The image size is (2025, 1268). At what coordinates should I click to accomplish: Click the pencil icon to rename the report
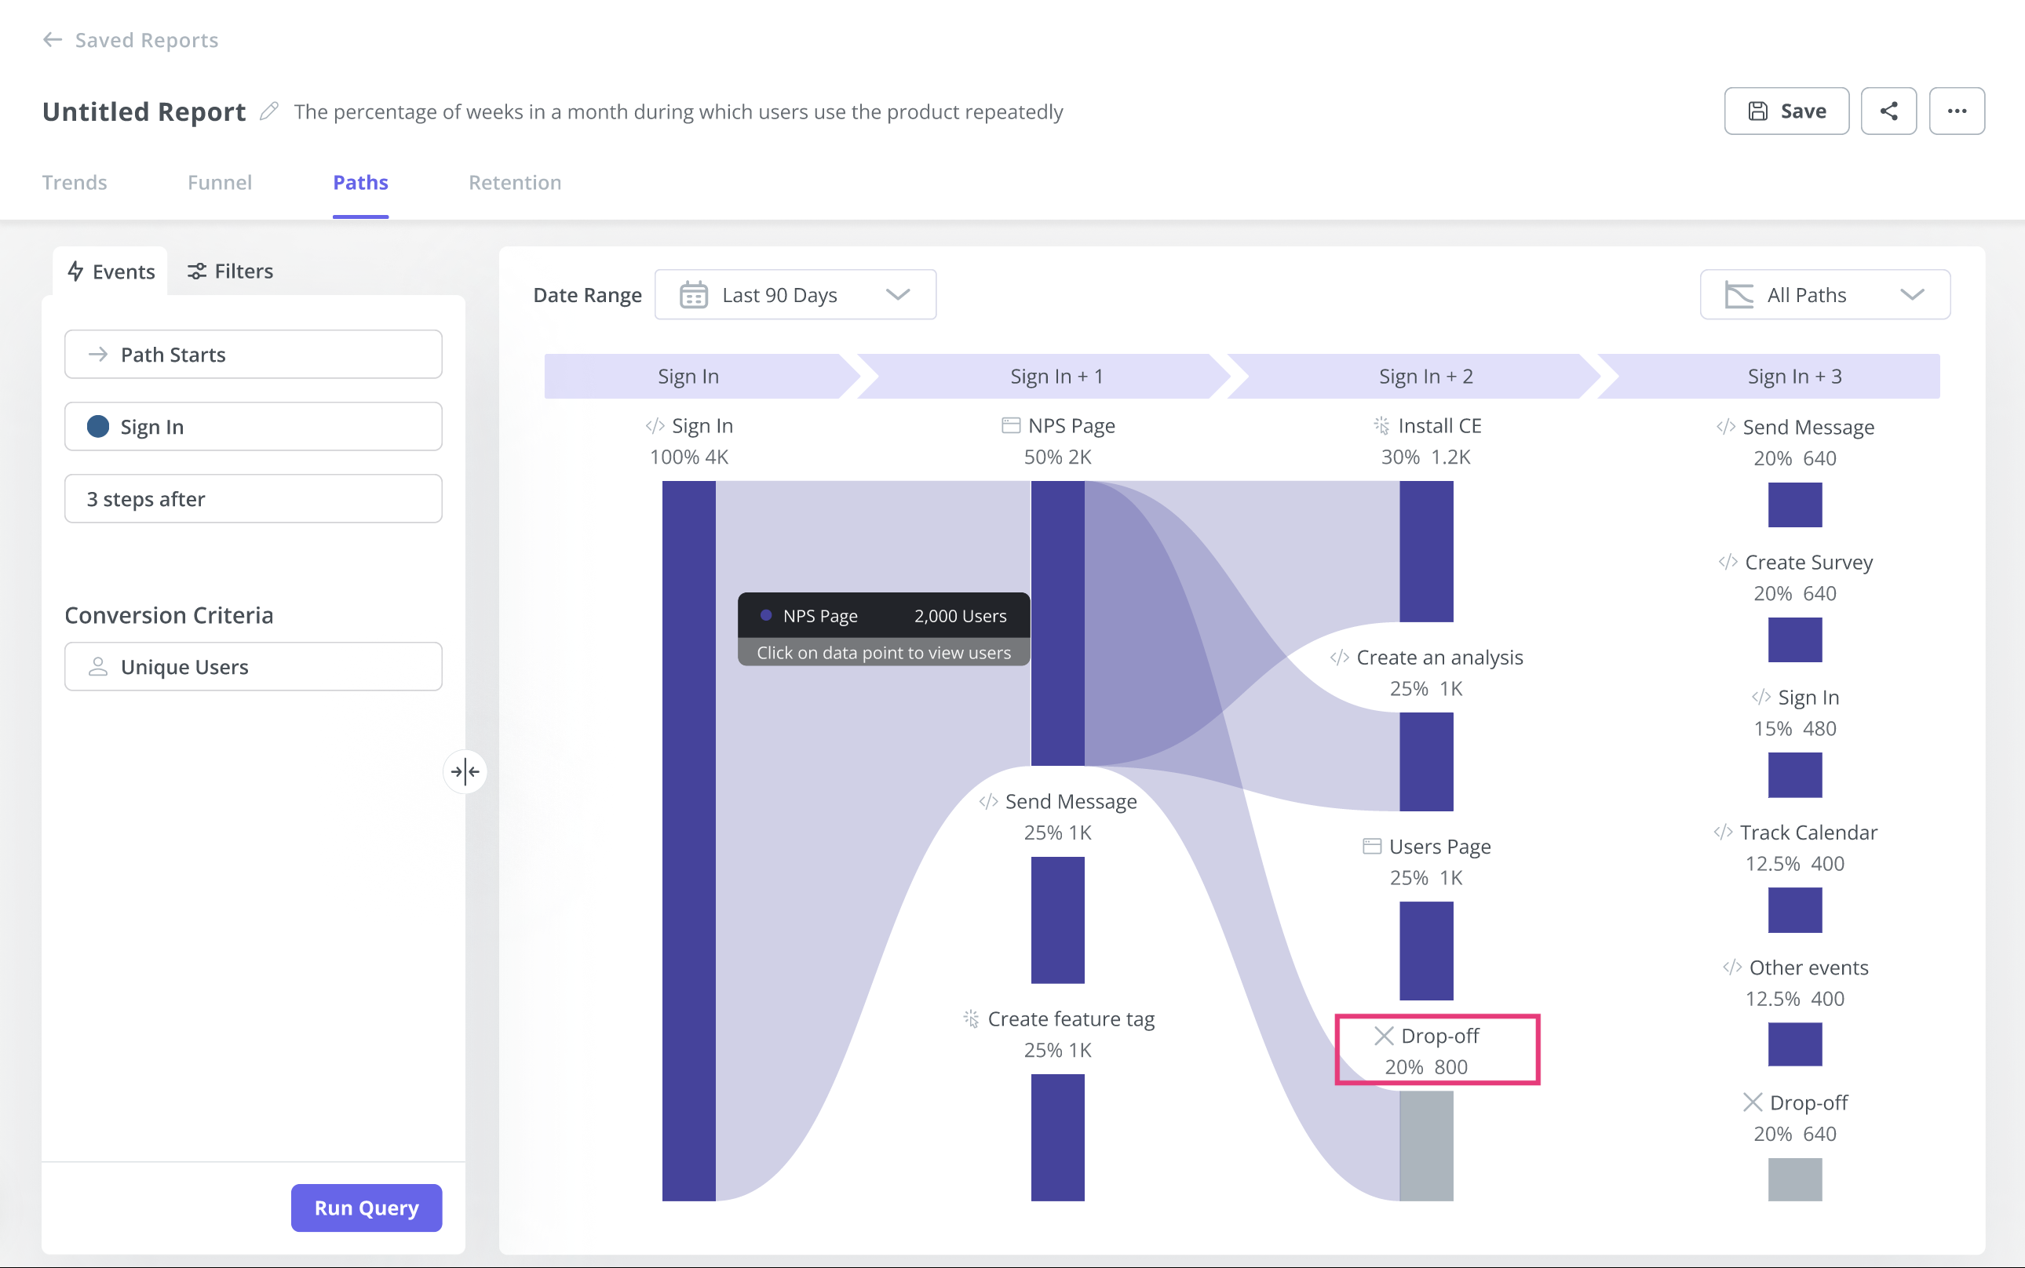(269, 110)
